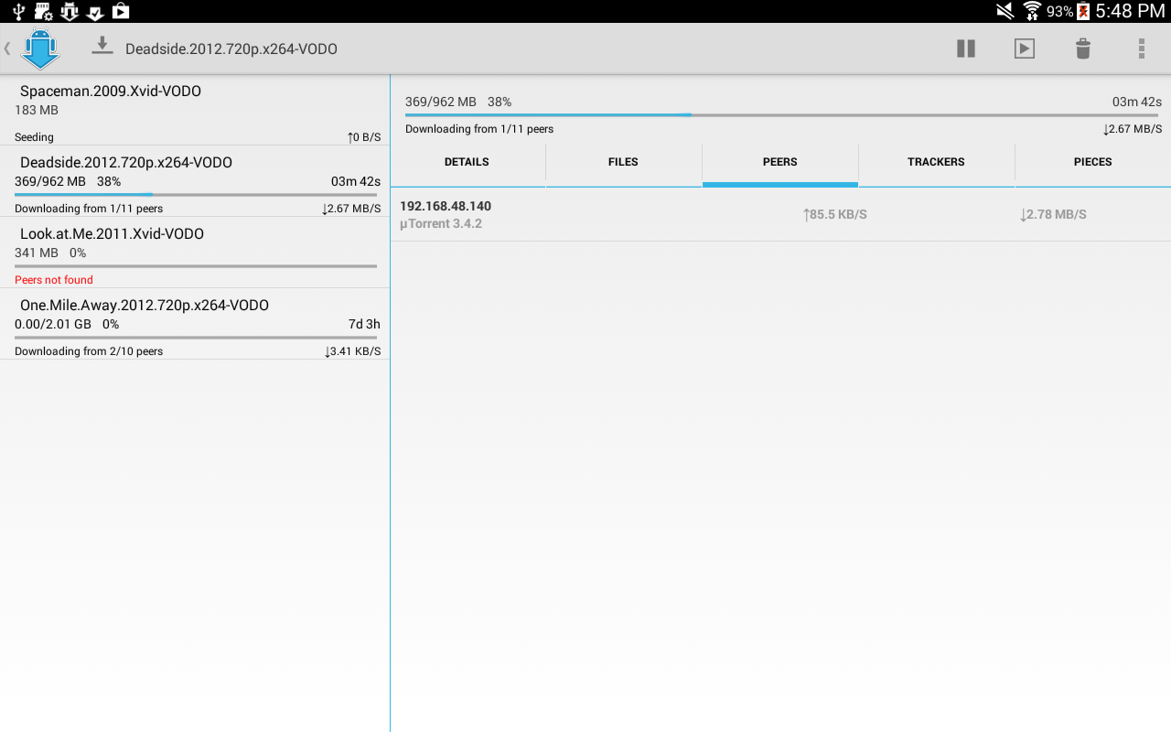This screenshot has width=1171, height=732.
Task: Resume downloads with the play icon
Action: pos(1025,48)
